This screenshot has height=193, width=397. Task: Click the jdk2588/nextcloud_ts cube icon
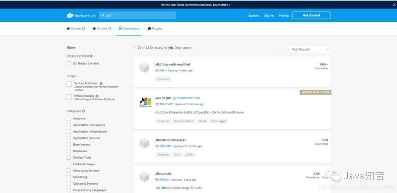click(x=145, y=143)
